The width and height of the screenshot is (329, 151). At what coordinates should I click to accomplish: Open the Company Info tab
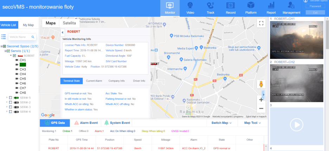[x=116, y=81]
